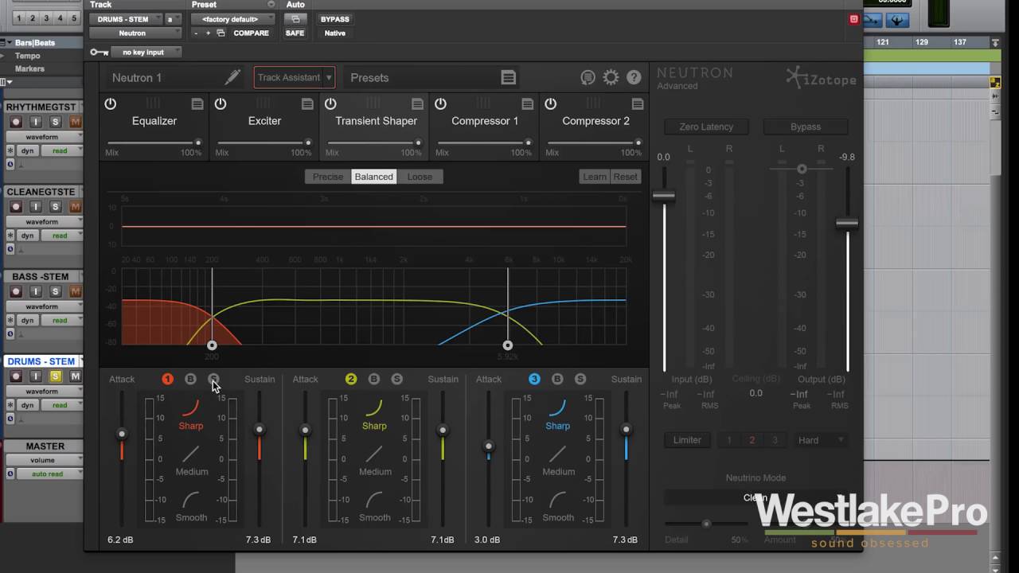Select Precise transient mode
1019x573 pixels.
(328, 177)
